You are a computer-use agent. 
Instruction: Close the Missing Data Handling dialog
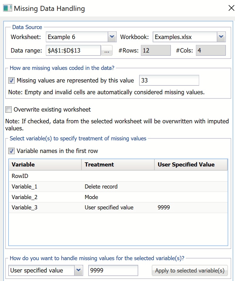(x=231, y=8)
